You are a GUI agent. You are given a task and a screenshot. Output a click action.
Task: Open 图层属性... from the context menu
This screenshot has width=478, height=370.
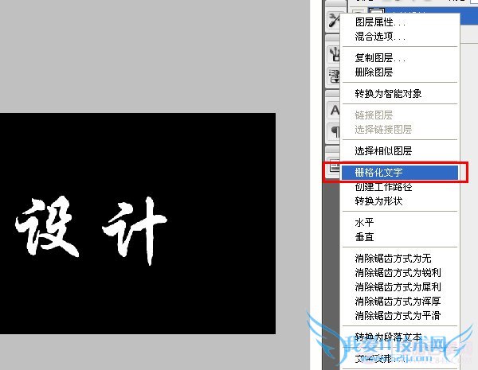pos(400,22)
